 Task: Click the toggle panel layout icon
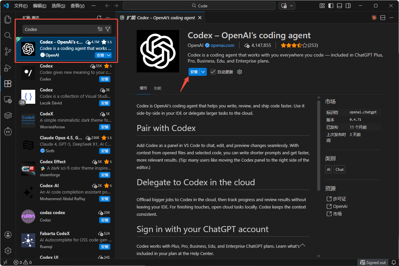pyautogui.click(x=339, y=6)
